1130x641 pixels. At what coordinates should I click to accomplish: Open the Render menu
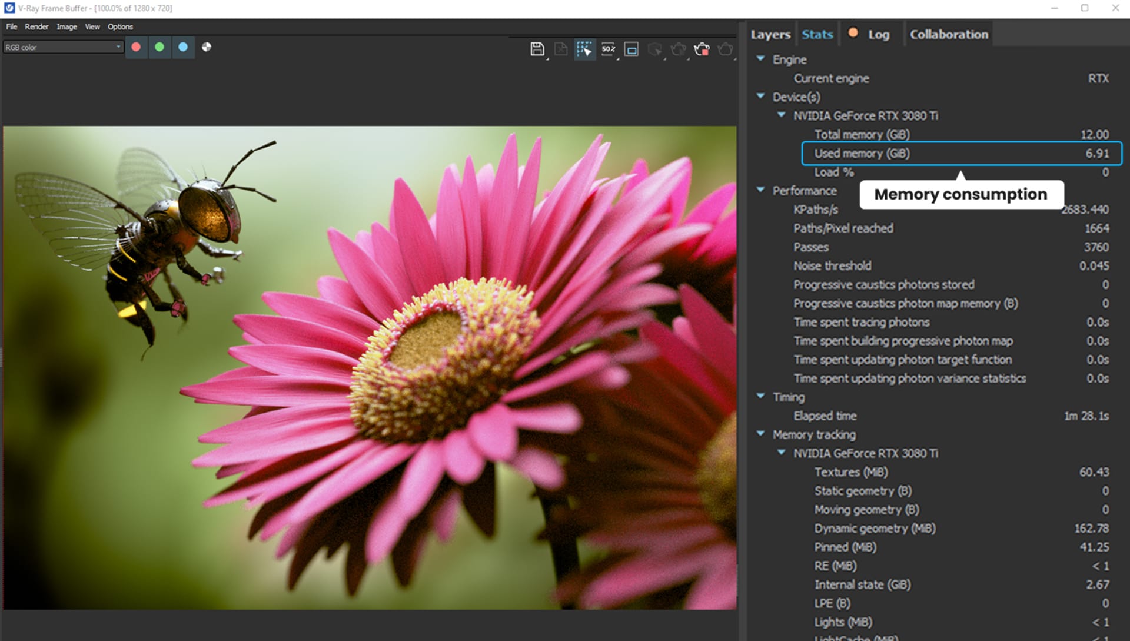(x=36, y=26)
